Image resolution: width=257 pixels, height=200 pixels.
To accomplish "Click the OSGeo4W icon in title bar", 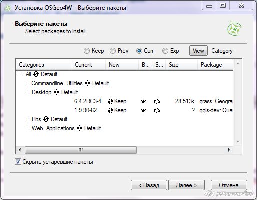I will [8, 8].
